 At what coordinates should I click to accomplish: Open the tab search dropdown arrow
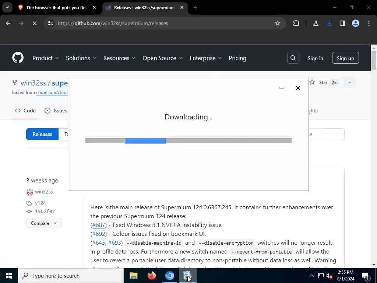pos(7,7)
